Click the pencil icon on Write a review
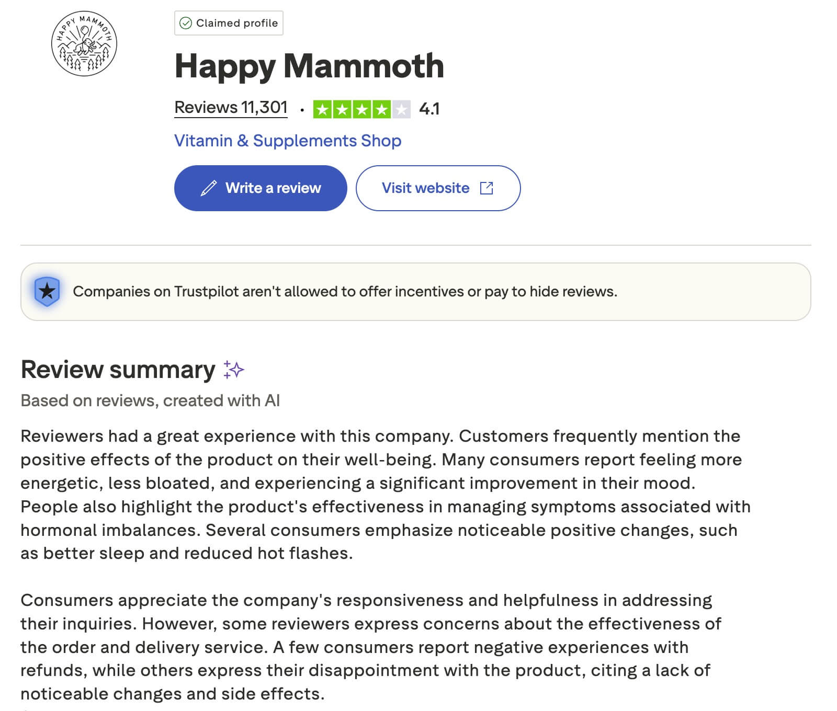The image size is (837, 711). tap(208, 188)
